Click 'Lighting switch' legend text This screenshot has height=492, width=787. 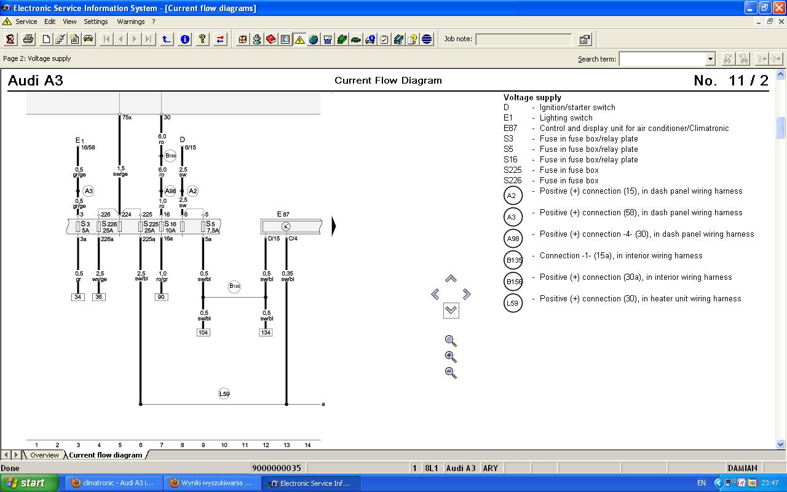click(x=566, y=118)
